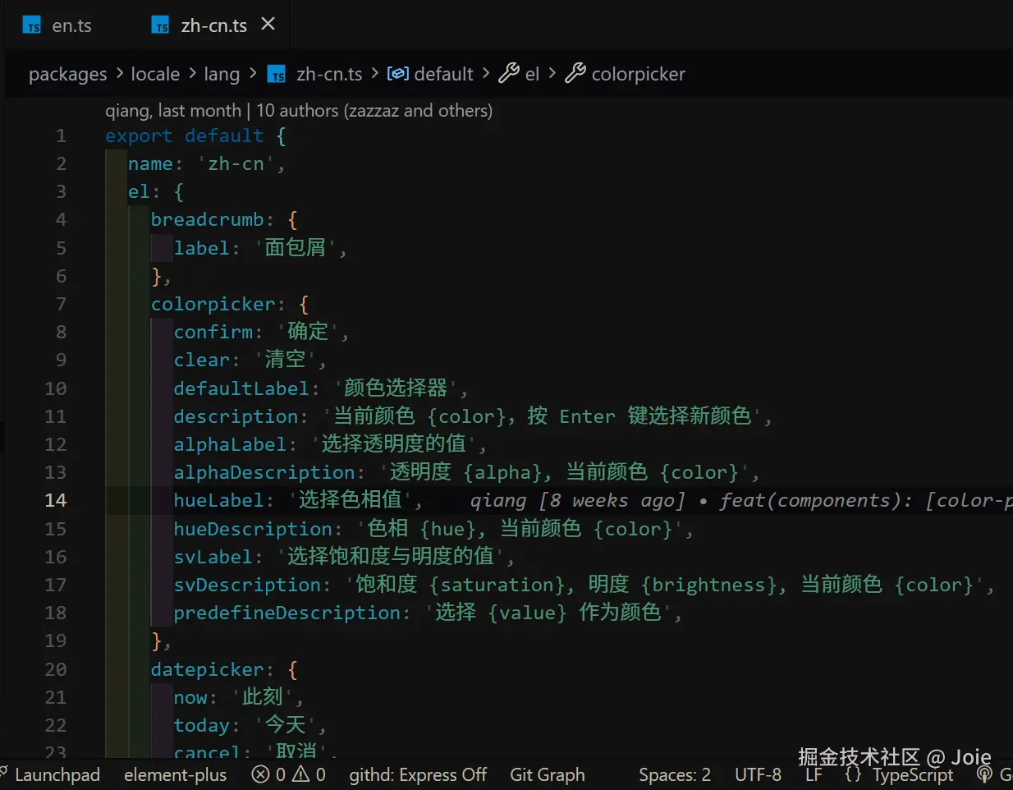This screenshot has width=1013, height=790.
Task: Click the colorpicker: { code line
Action: [x=230, y=304]
